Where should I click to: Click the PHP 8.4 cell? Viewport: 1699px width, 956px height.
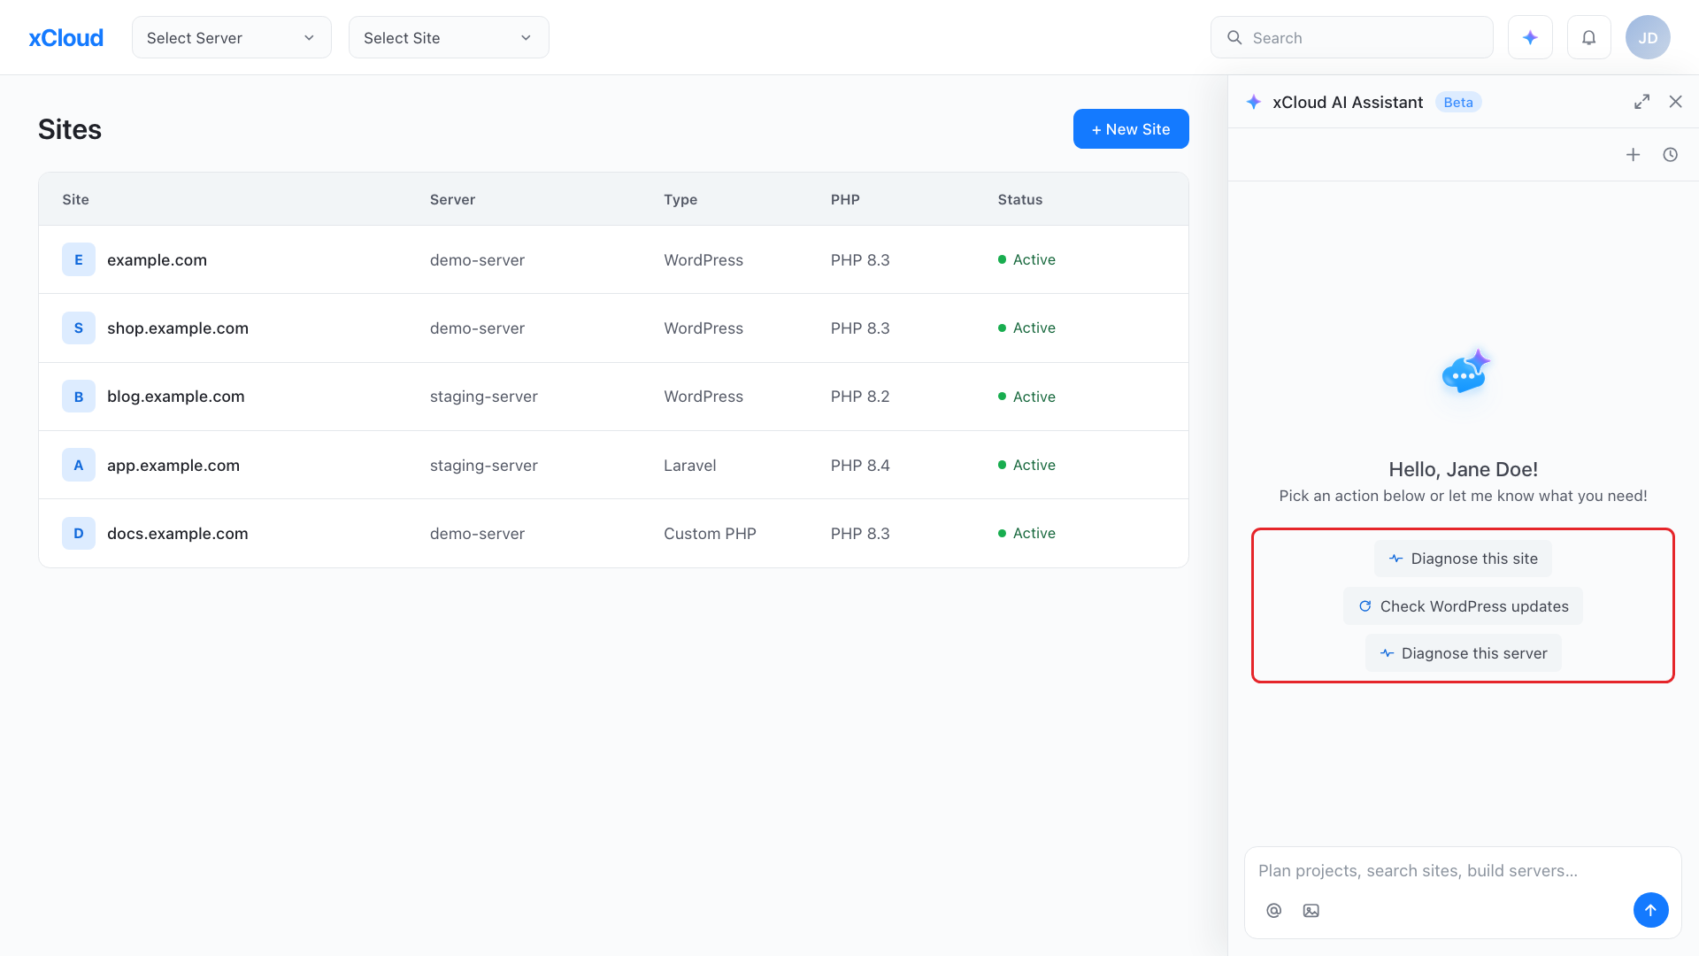pos(860,465)
